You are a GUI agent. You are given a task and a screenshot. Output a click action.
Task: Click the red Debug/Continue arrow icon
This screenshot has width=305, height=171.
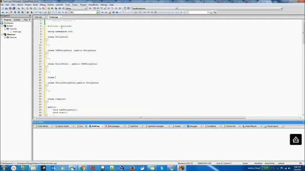pos(90,9)
